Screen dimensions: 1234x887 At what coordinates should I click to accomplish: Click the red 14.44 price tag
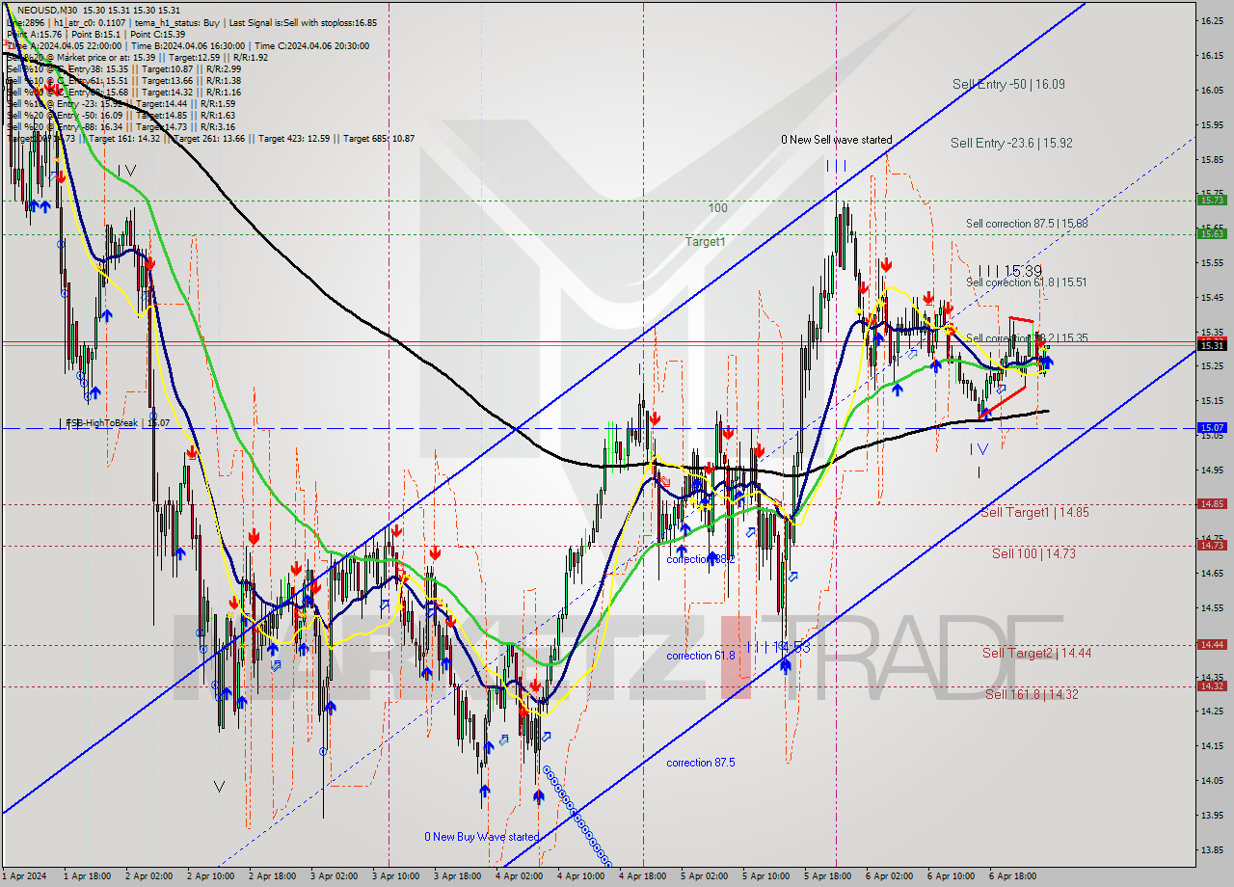(1212, 644)
